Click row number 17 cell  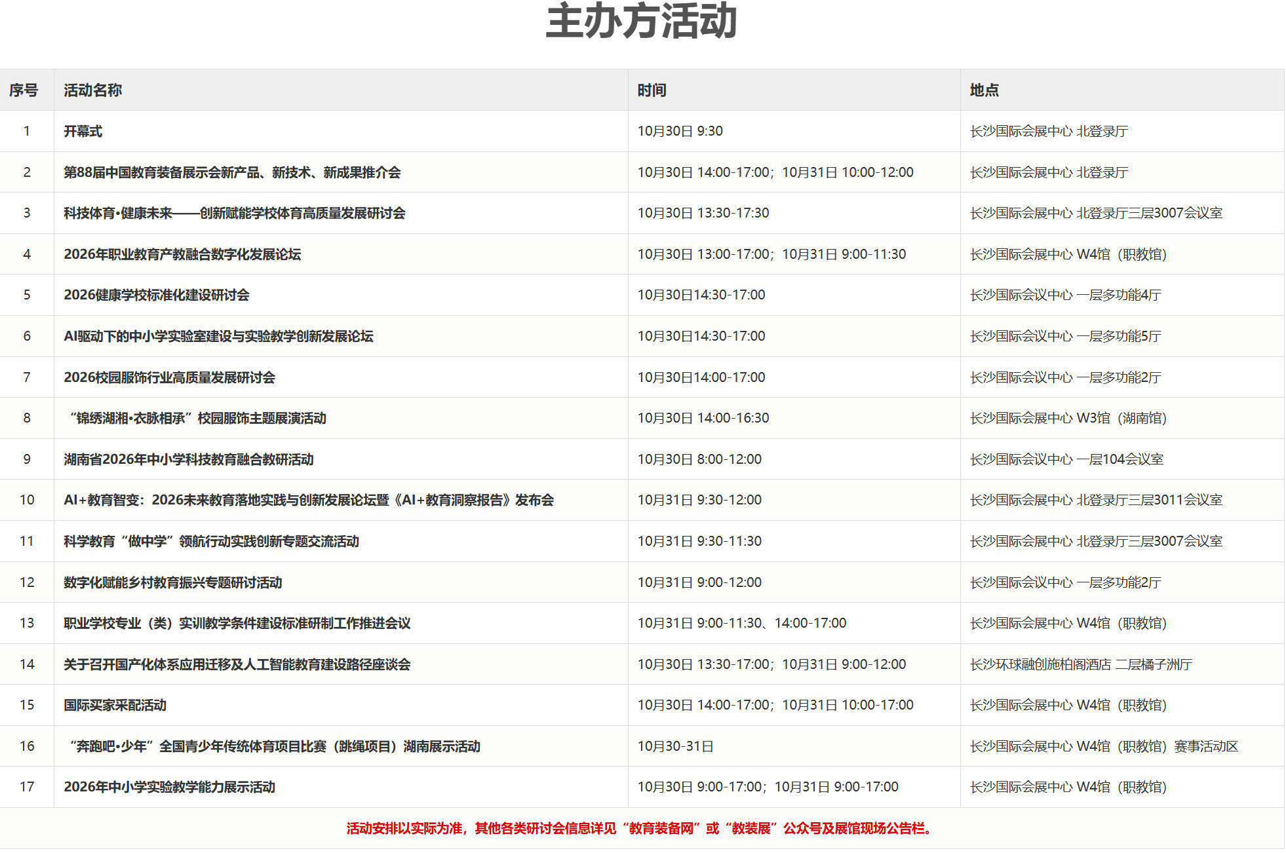(x=27, y=787)
